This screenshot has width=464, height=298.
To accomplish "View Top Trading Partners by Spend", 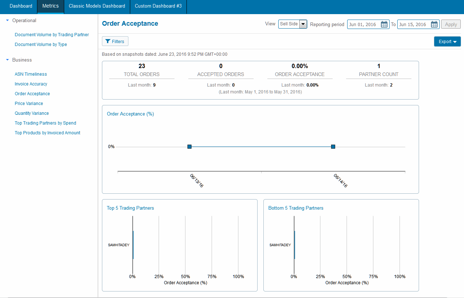I will pos(45,123).
